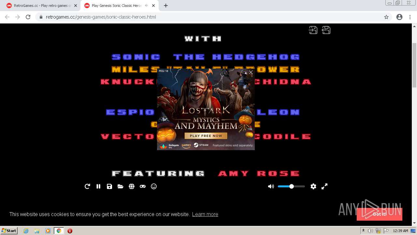This screenshot has width=417, height=235.
Task: Adjust the emulator volume slider
Action: [x=291, y=186]
